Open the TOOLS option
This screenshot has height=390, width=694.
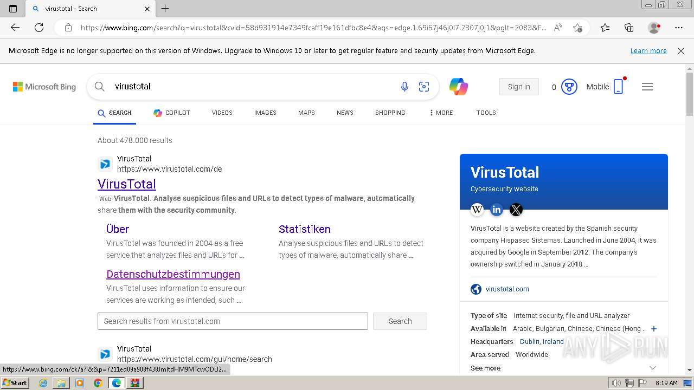coord(486,113)
